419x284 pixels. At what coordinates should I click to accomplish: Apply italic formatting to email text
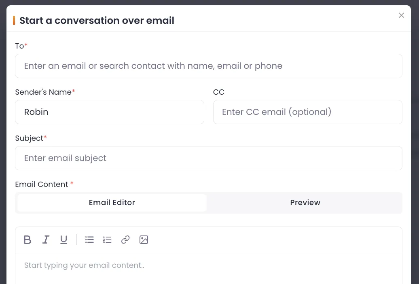point(46,239)
